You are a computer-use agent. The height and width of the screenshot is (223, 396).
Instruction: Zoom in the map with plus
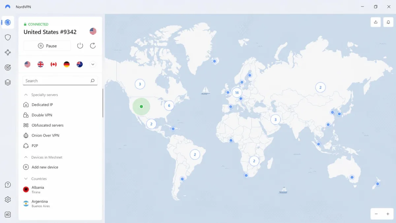coord(388,214)
